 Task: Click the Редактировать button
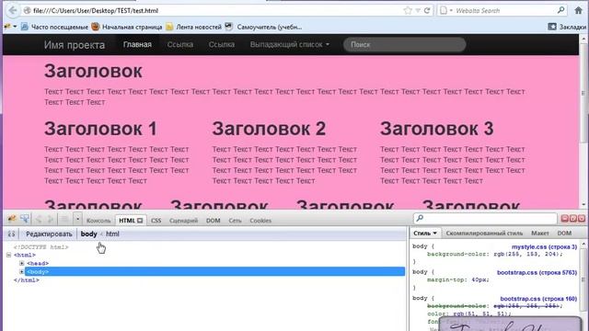tap(49, 234)
